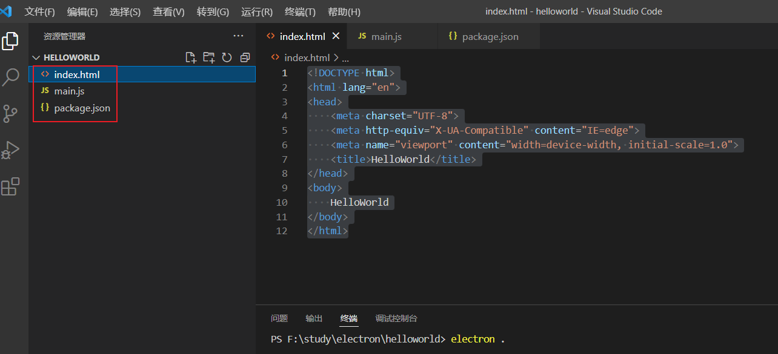Switch to the 调试控制台 panel tab
Viewport: 778px width, 354px height.
396,318
